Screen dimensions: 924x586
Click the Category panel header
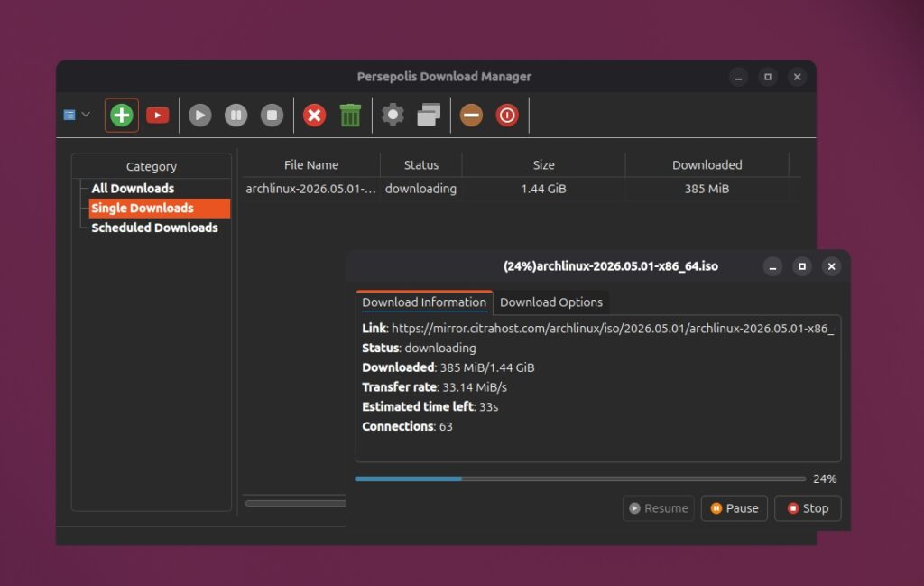[152, 167]
